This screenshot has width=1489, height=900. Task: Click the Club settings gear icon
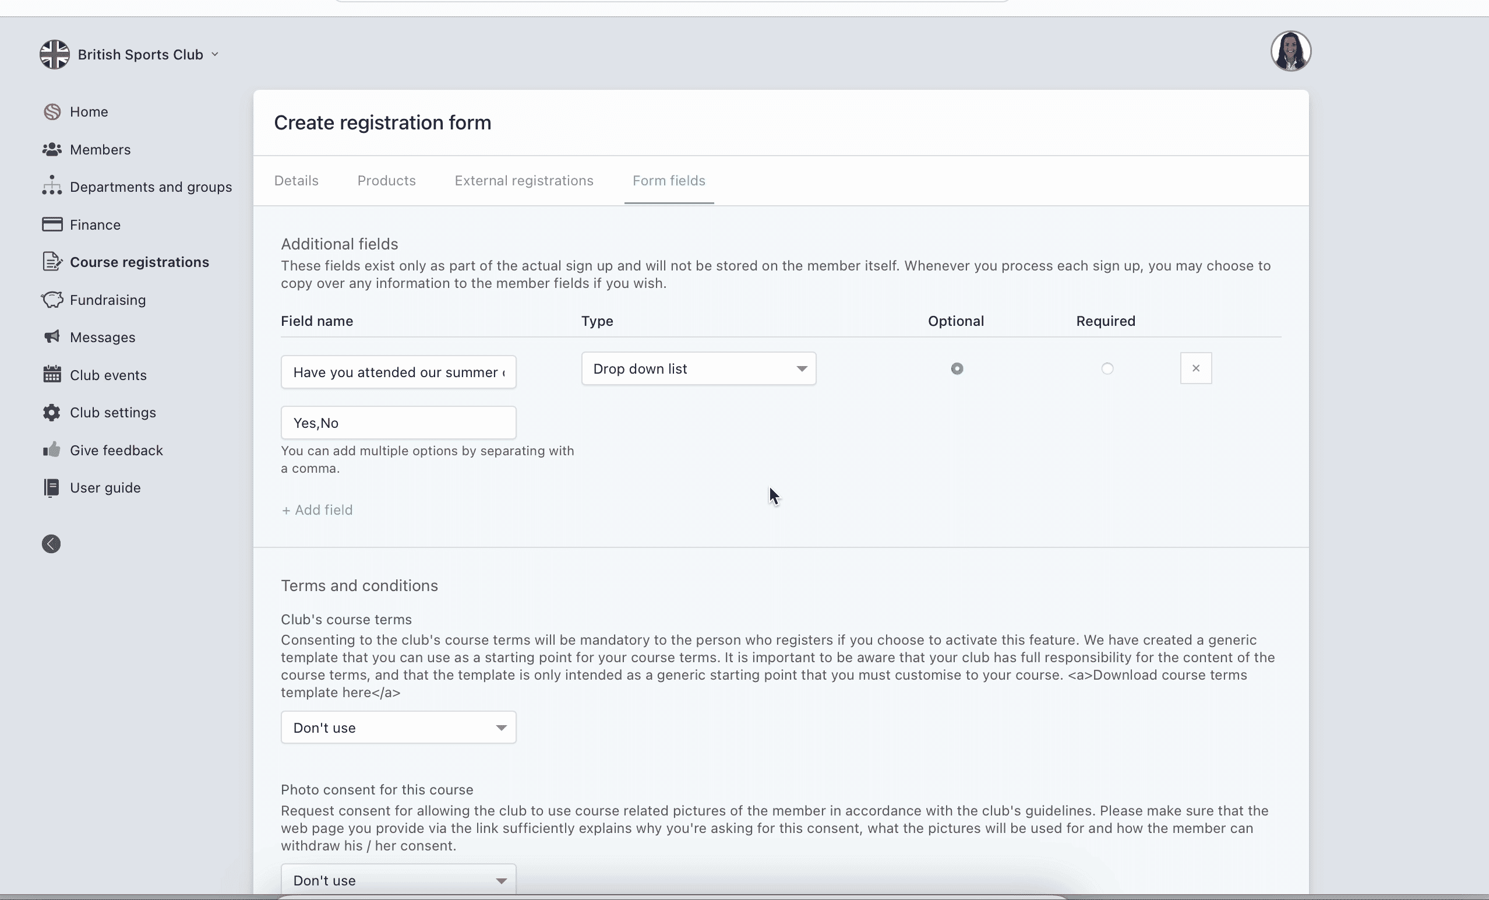coord(52,413)
